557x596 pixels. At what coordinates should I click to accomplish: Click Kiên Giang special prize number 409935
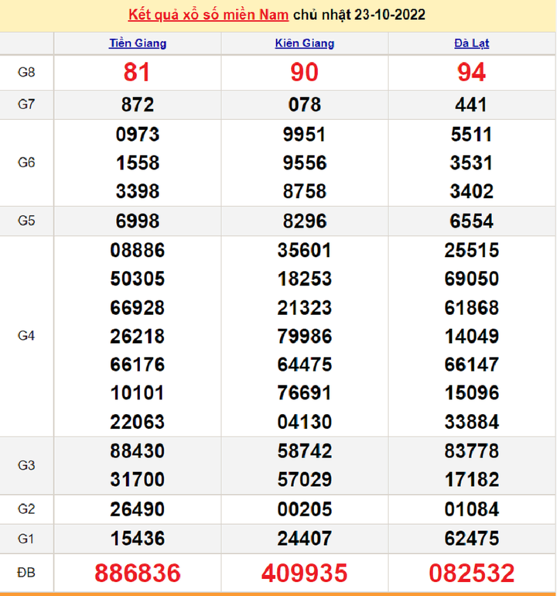(304, 574)
